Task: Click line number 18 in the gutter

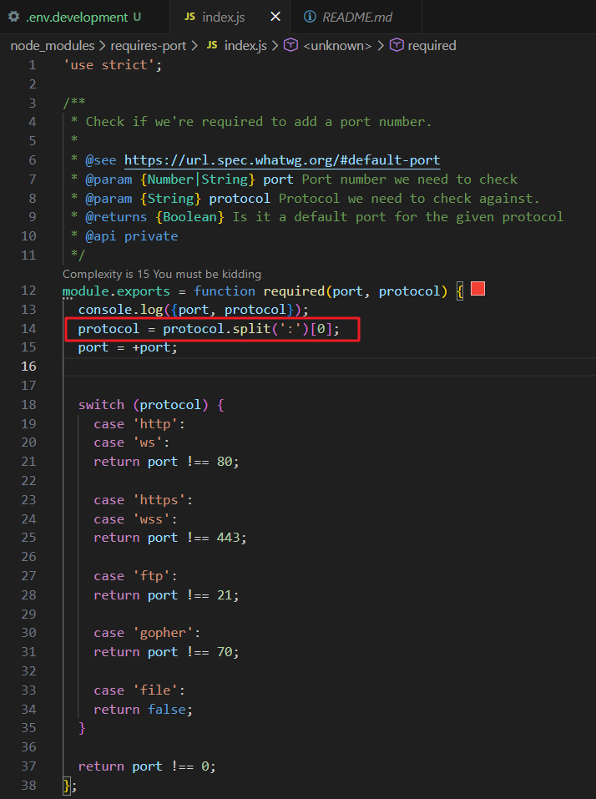Action: [28, 405]
